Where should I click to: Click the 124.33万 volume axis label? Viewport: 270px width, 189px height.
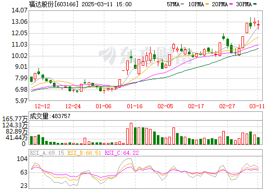click(x=15, y=125)
